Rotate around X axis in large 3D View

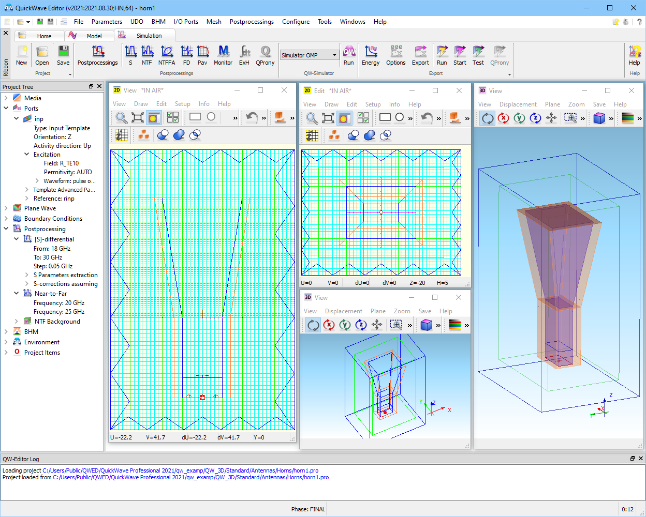tap(504, 118)
